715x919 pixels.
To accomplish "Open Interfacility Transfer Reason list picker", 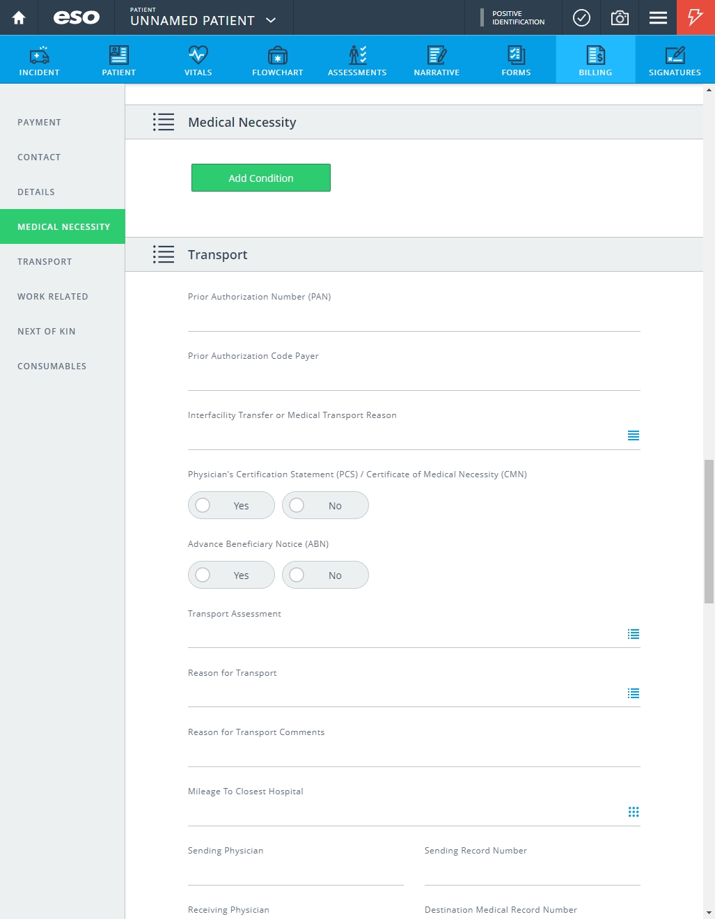I will tap(634, 435).
